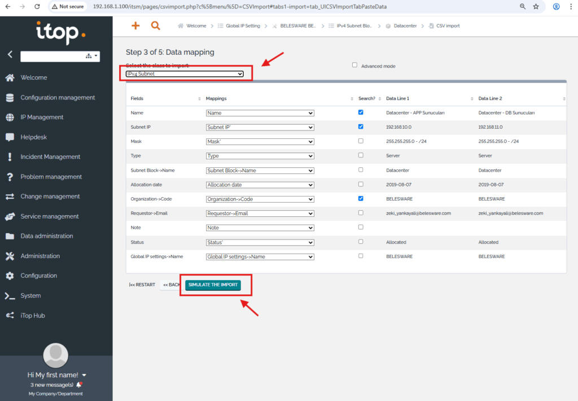Image resolution: width=578 pixels, height=401 pixels.
Task: Open the Data administration menu
Action: pos(47,236)
